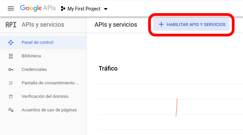Viewport: 243px width, 135px height.
Task: Open Acuerdos de uso de páginas
Action: 43,110
